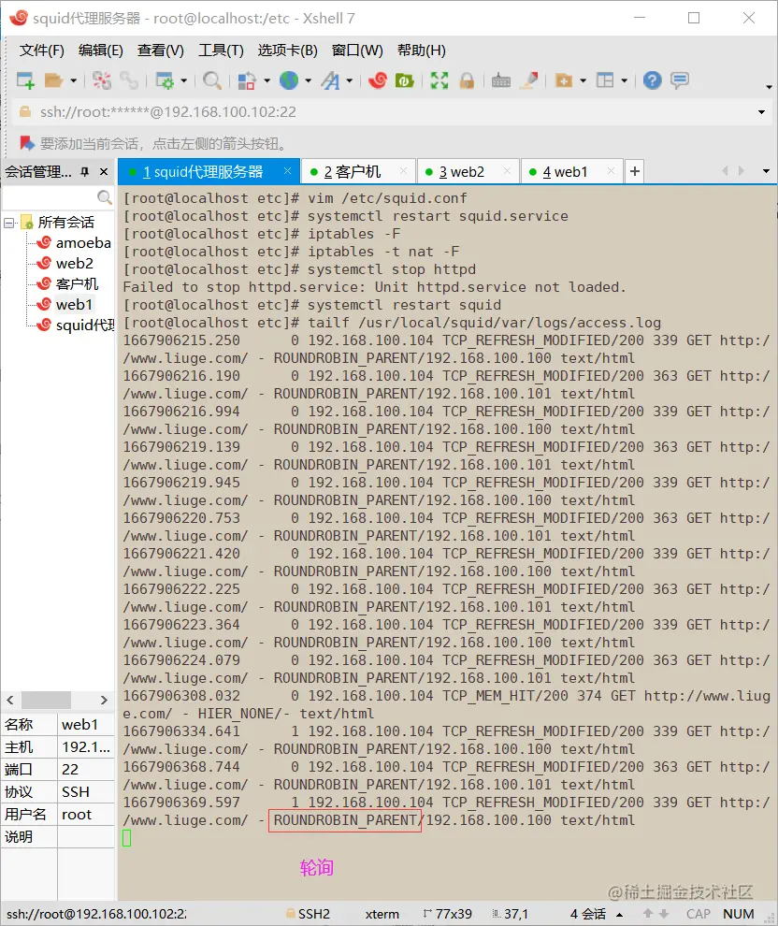Pin the session manager panel

click(84, 172)
